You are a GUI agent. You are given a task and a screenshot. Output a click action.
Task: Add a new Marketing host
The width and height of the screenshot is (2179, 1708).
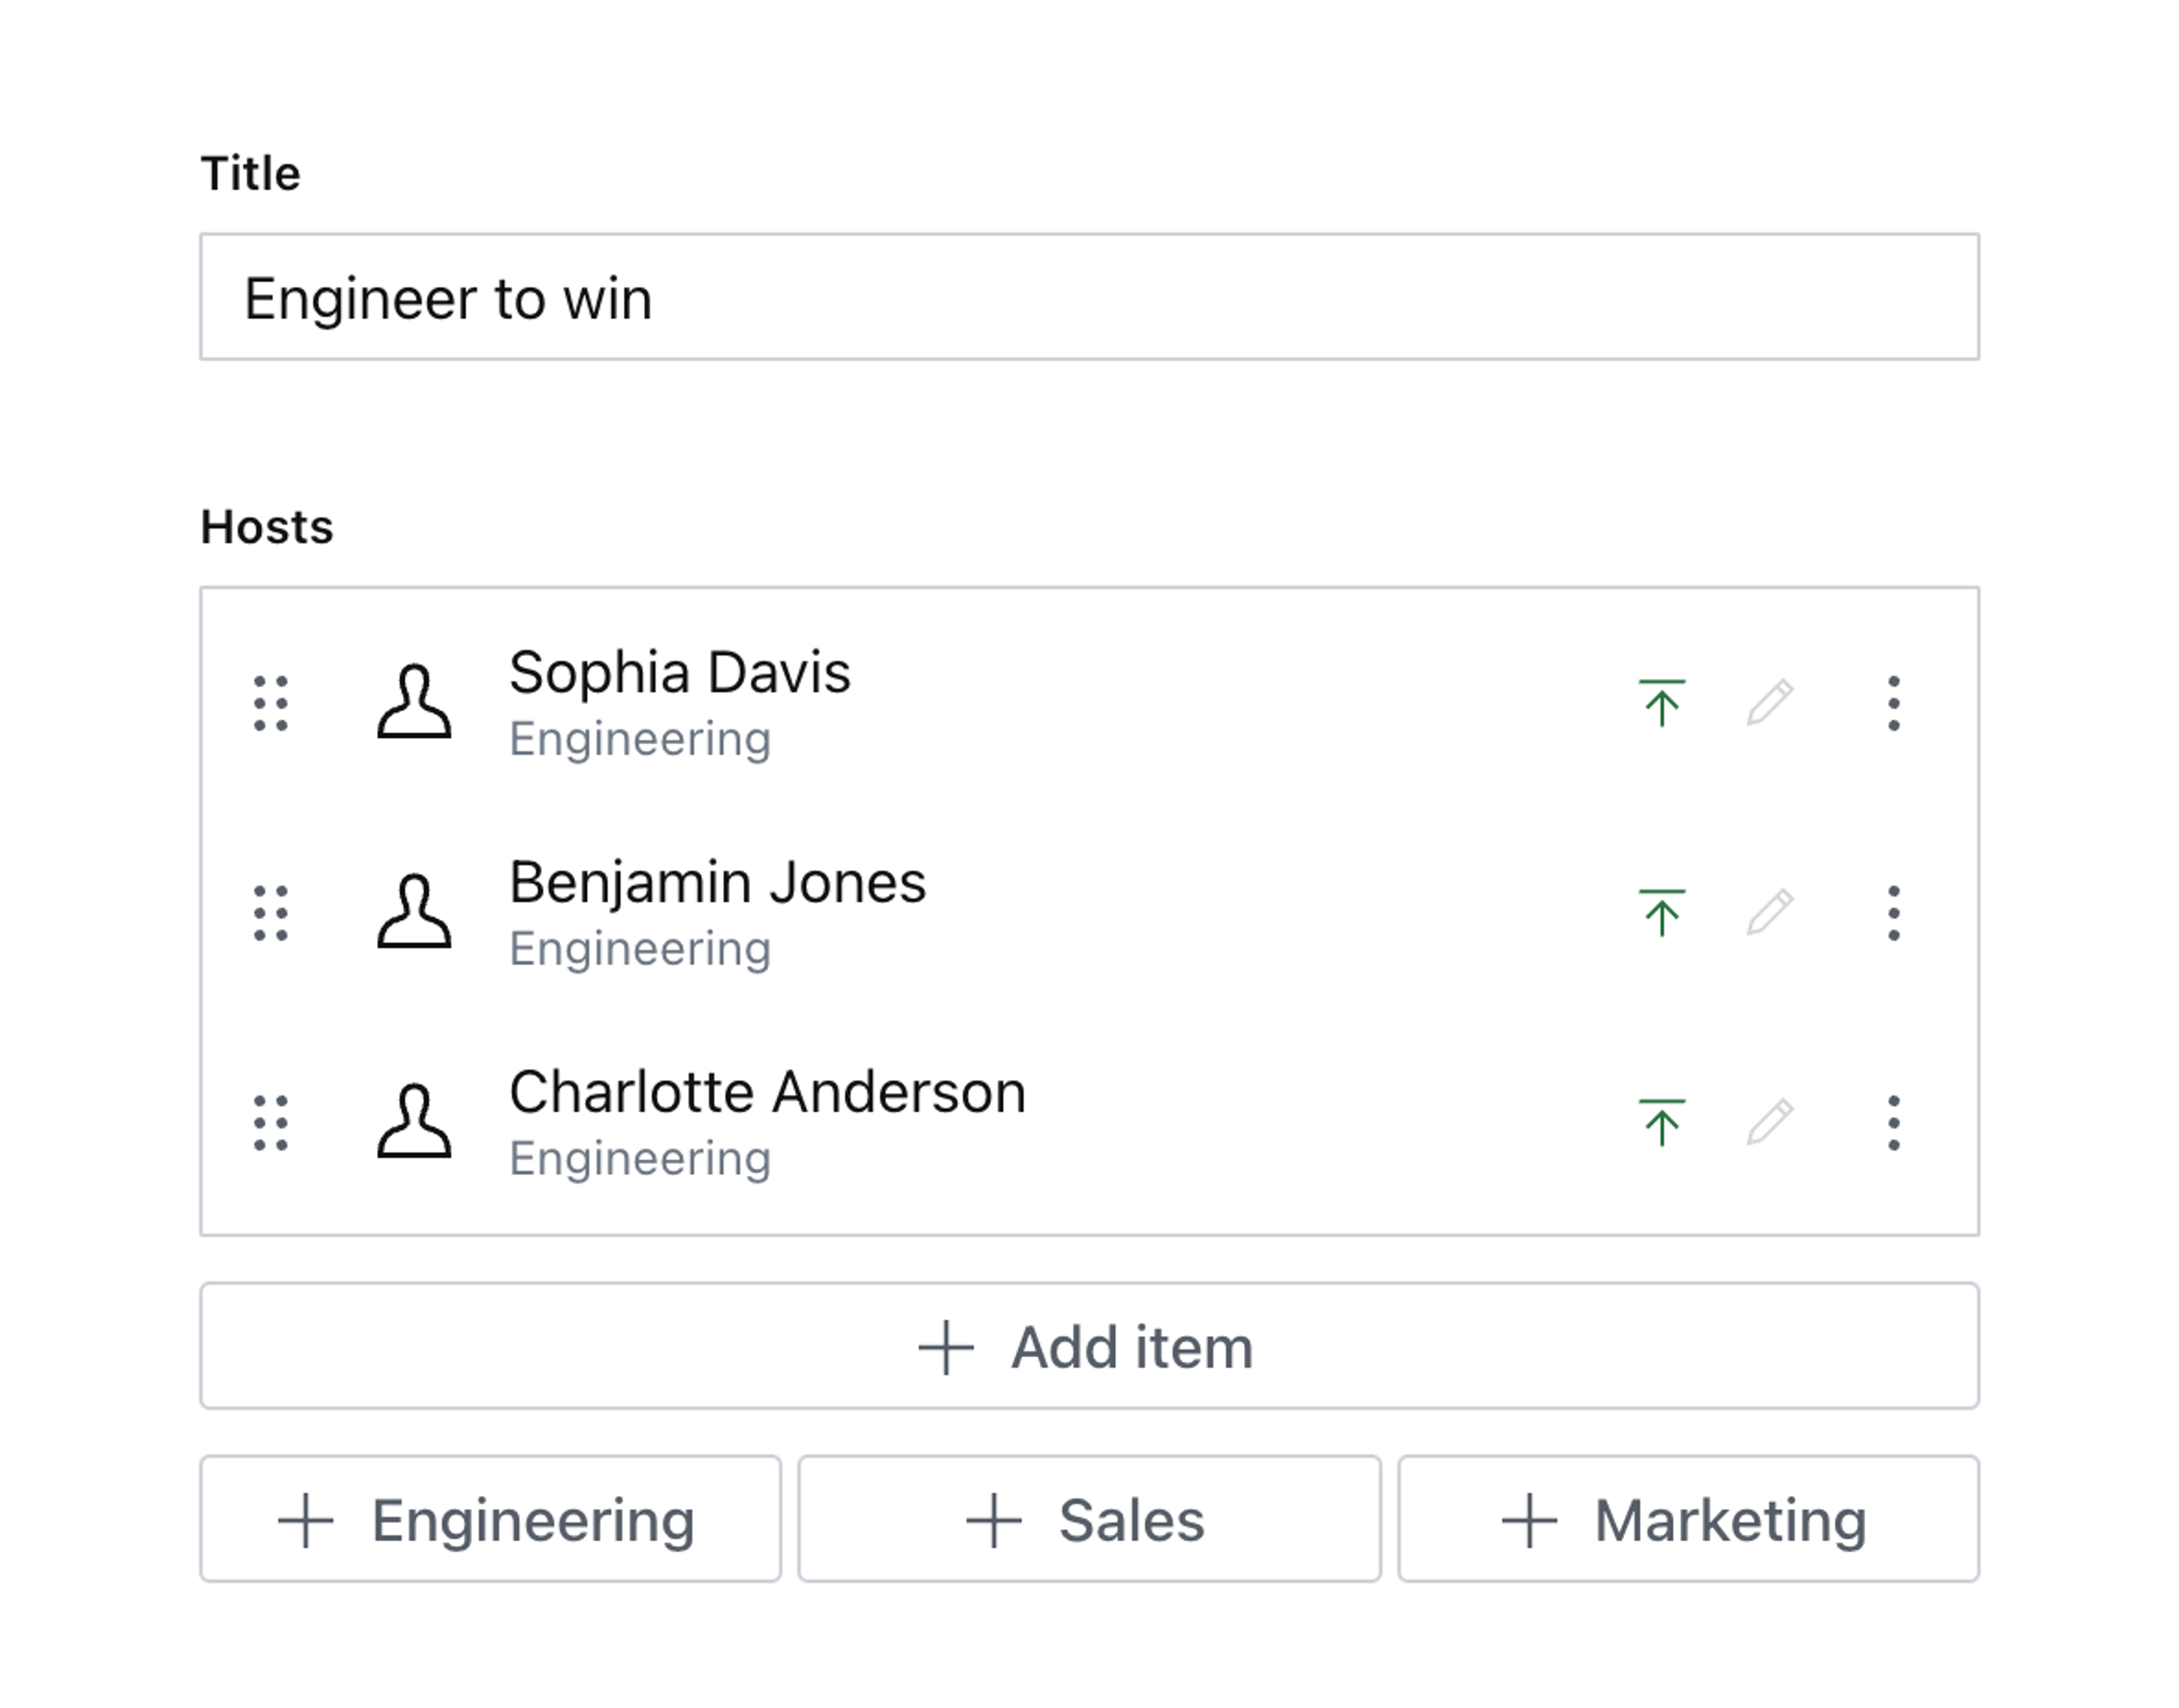pyautogui.click(x=1688, y=1519)
